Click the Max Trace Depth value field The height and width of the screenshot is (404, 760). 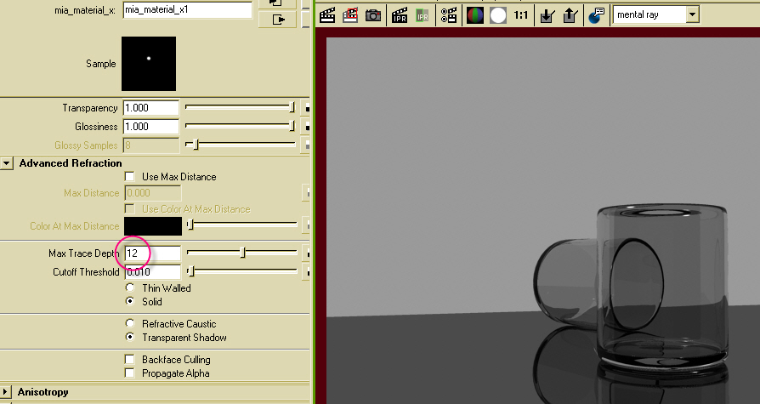pos(153,253)
